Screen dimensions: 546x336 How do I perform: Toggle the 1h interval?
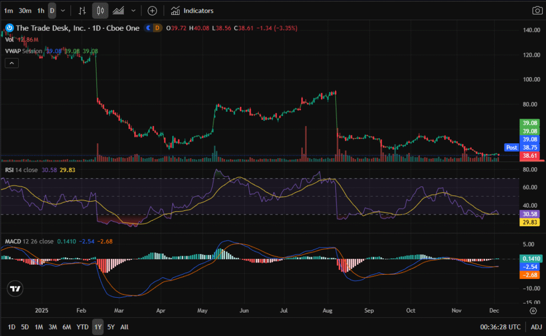click(x=41, y=11)
